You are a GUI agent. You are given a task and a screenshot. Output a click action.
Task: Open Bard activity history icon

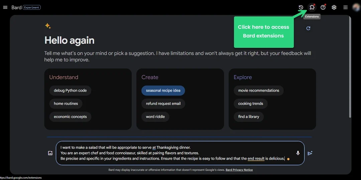coord(301,7)
